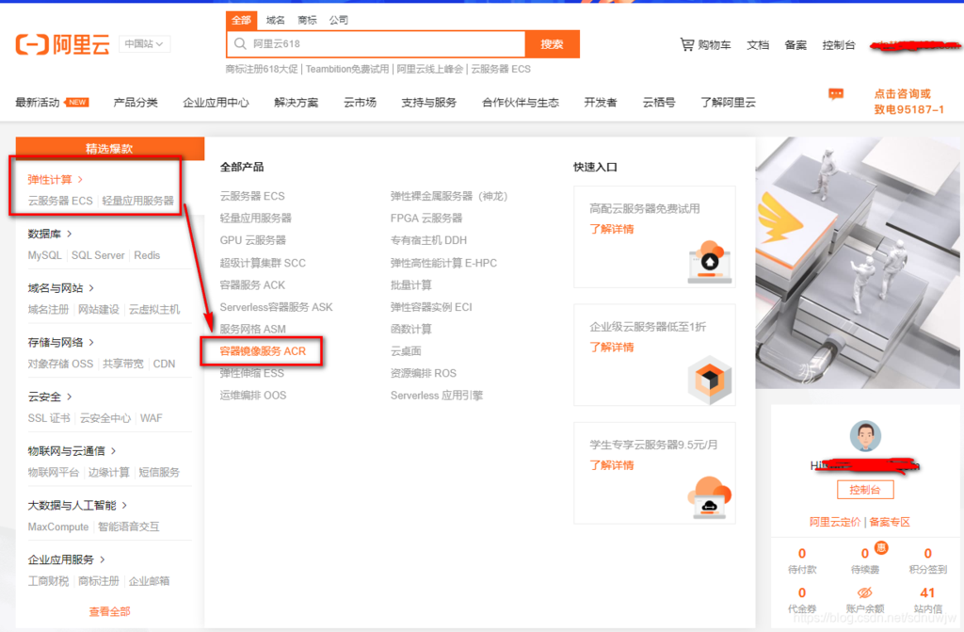Open 专有宿主机 DDH product link
The height and width of the screenshot is (632, 964).
428,240
